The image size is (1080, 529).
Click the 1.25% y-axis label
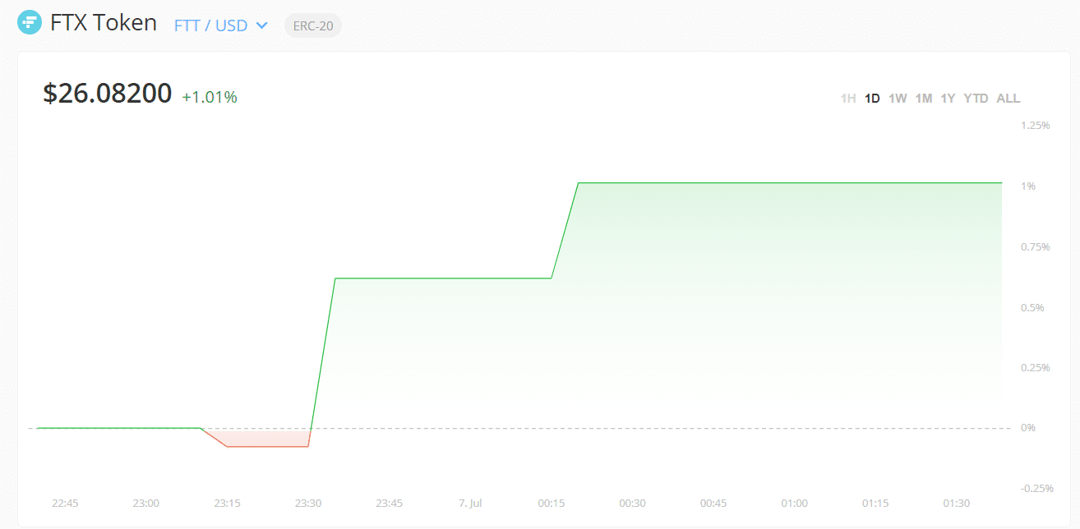click(1036, 126)
